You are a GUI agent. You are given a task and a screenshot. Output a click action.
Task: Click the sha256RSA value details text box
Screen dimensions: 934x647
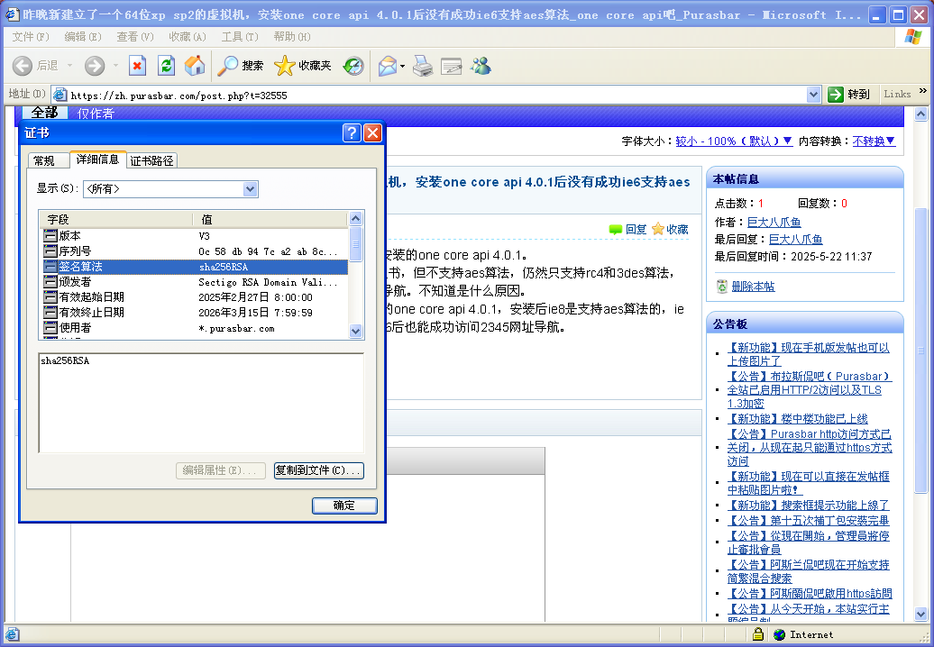click(x=201, y=403)
